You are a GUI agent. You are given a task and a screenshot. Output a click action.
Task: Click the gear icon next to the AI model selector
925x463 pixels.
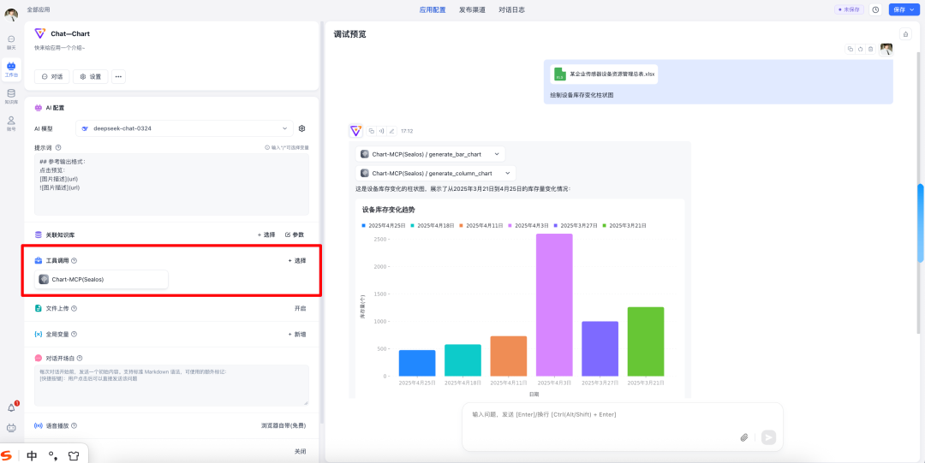pos(301,128)
